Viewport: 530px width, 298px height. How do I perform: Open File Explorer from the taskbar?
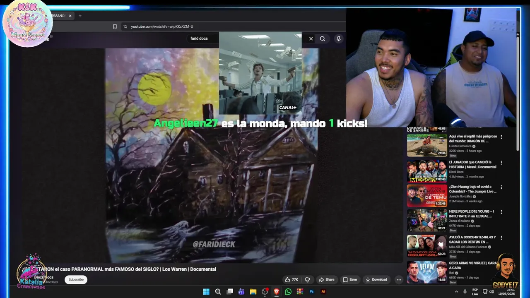(253, 292)
